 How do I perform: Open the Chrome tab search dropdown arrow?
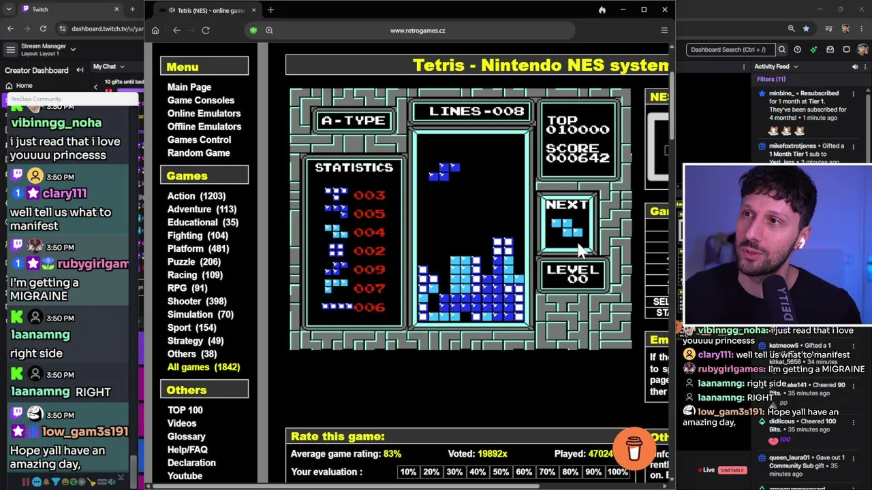click(x=8, y=10)
